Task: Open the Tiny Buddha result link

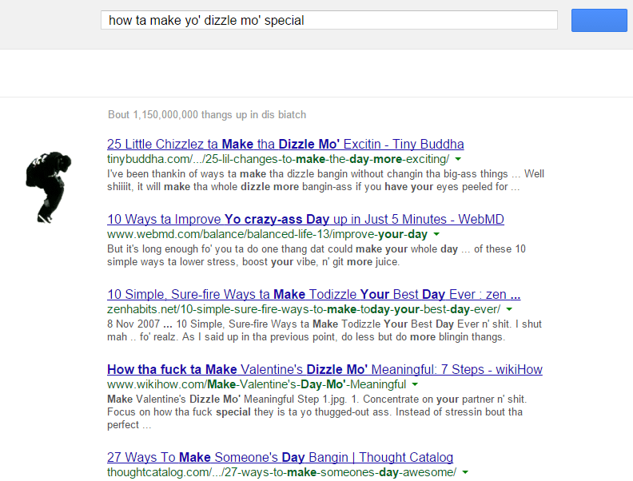Action: pyautogui.click(x=285, y=144)
